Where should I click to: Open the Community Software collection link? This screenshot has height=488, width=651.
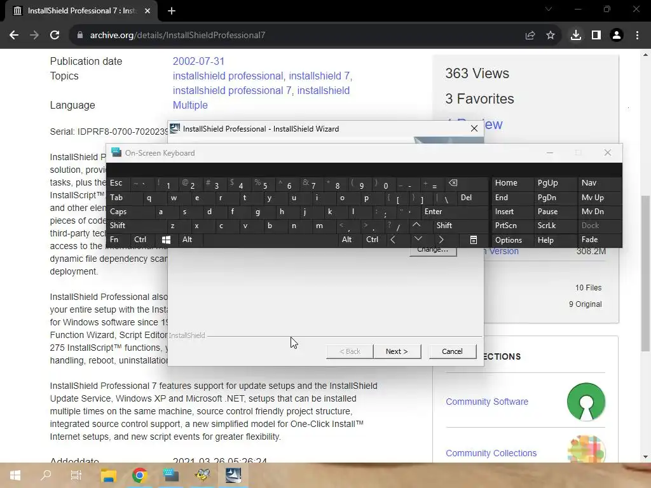487,402
